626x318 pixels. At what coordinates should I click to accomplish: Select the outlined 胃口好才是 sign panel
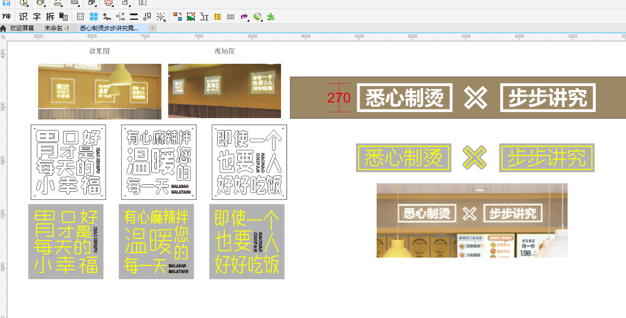point(68,162)
